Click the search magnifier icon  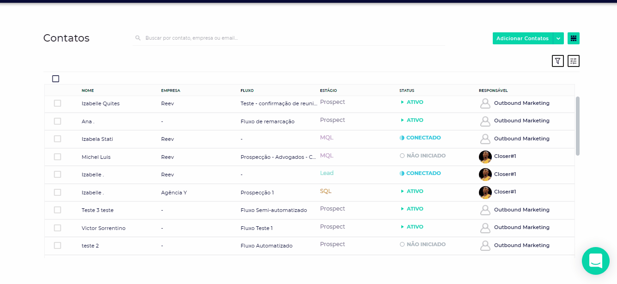(138, 38)
